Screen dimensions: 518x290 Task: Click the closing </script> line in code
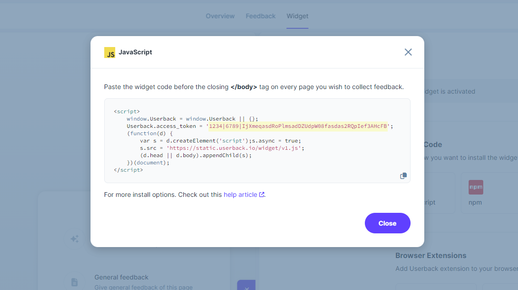coord(128,170)
